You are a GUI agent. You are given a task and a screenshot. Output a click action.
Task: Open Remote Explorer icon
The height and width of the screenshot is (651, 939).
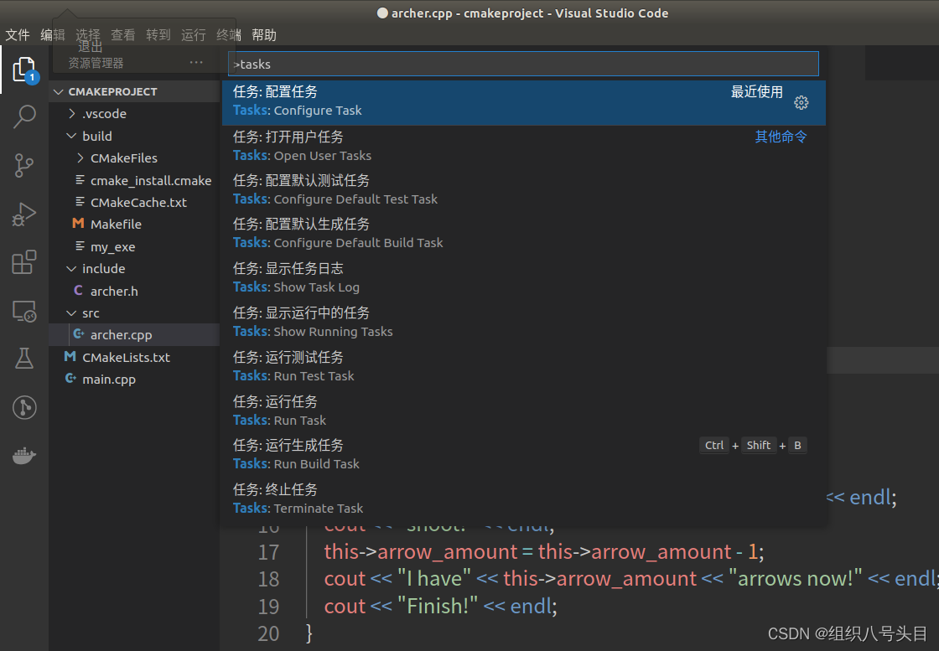[x=24, y=311]
